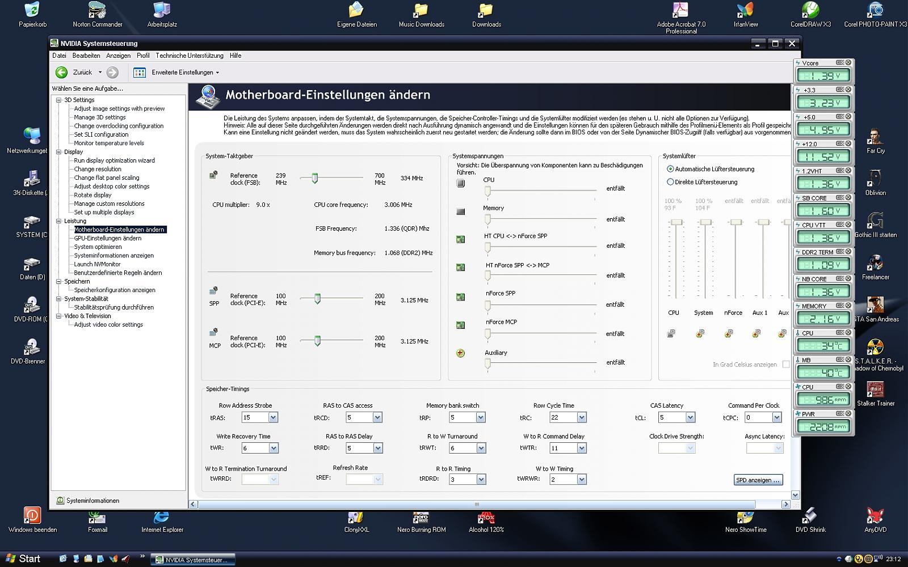Viewport: 908px width, 567px height.
Task: Collapse the Speicher tree node
Action: click(58, 281)
